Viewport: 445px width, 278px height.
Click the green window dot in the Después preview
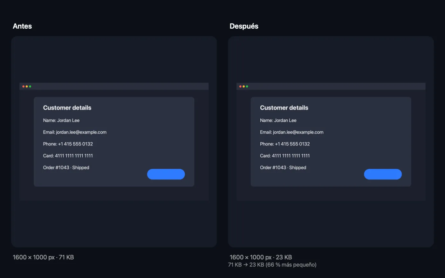247,86
